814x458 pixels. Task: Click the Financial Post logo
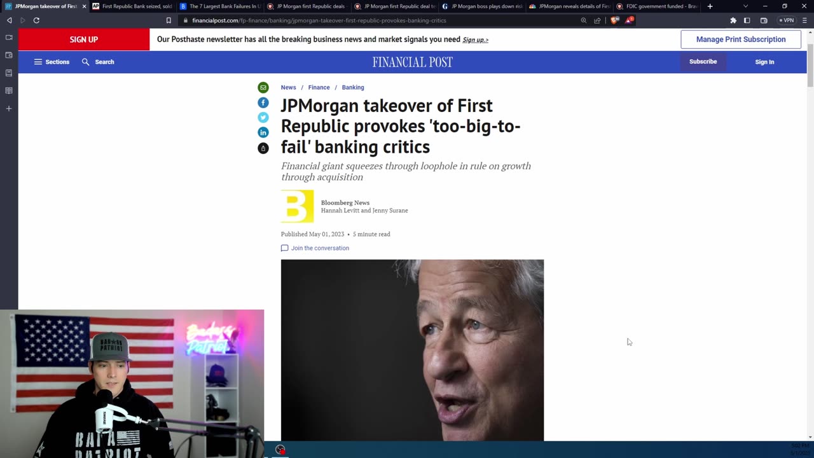[x=413, y=62]
